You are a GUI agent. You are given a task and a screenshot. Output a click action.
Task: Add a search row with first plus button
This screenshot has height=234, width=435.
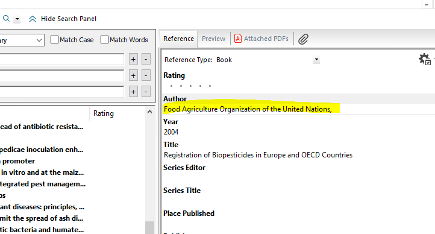pos(133,59)
